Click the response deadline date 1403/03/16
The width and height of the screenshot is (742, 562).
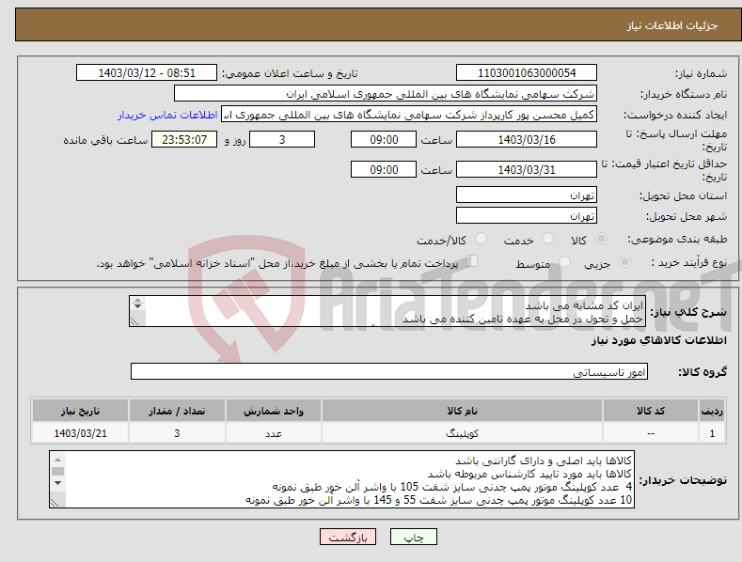pos(527,139)
